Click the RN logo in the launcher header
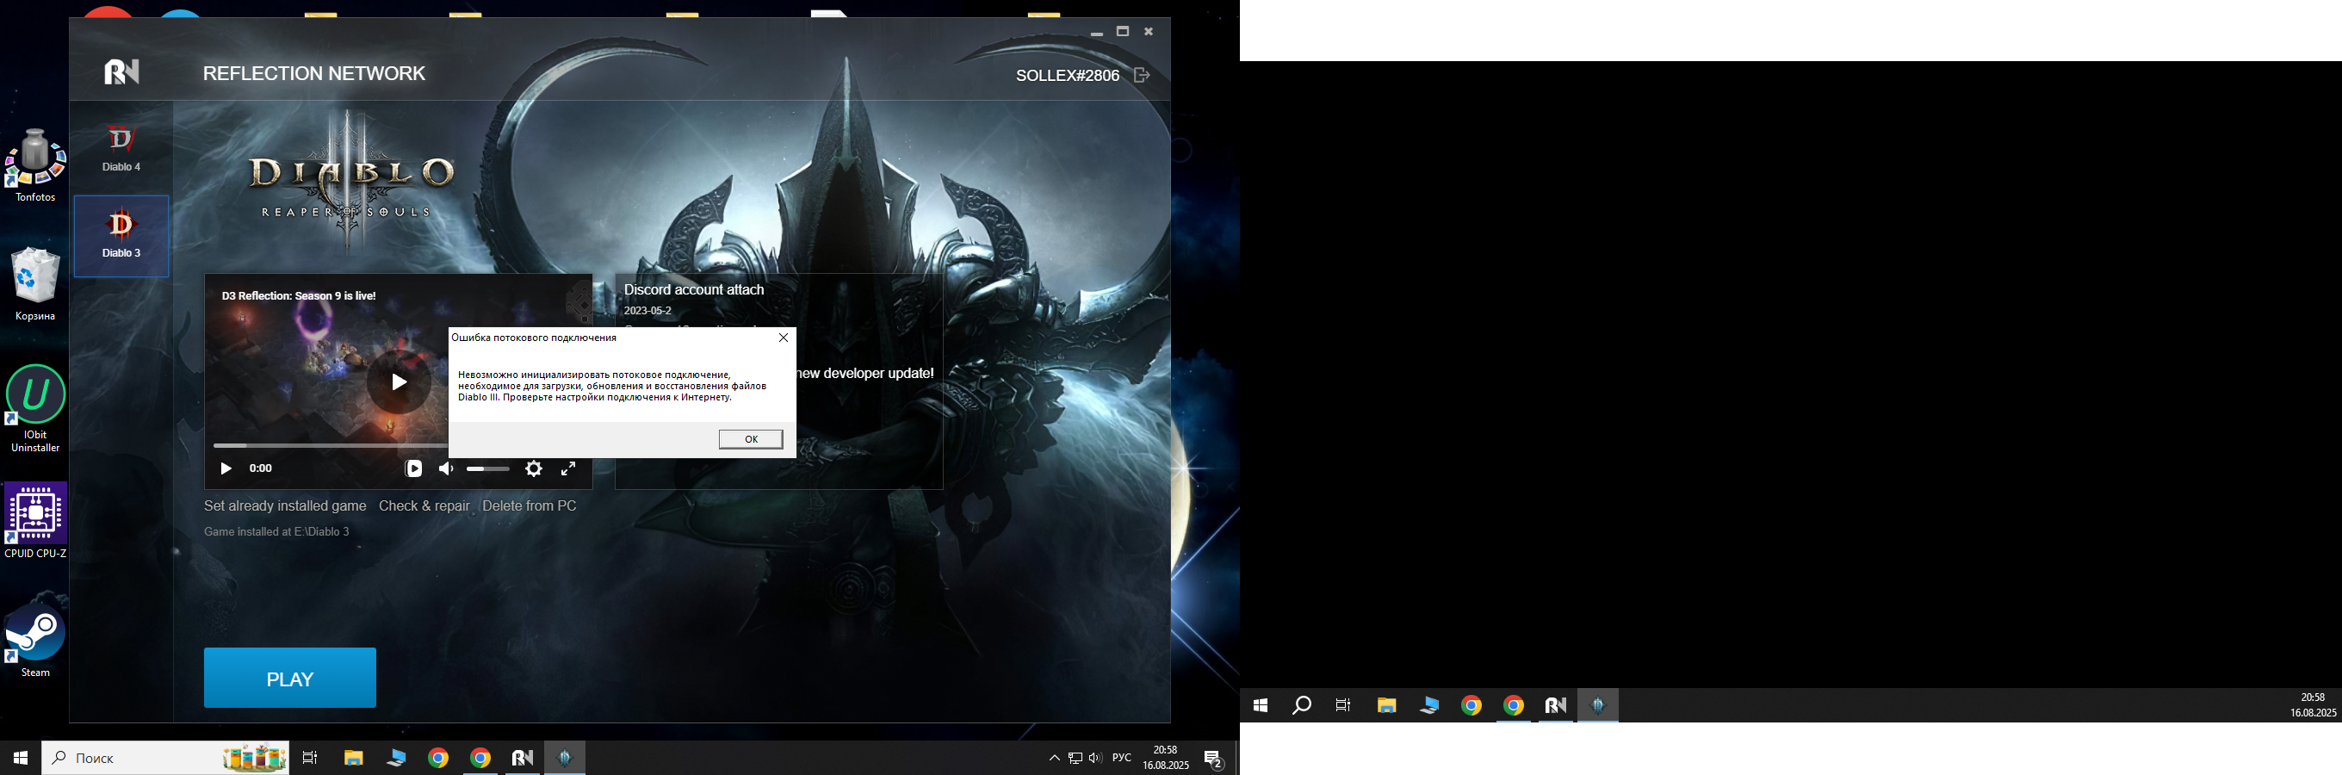 (x=121, y=71)
